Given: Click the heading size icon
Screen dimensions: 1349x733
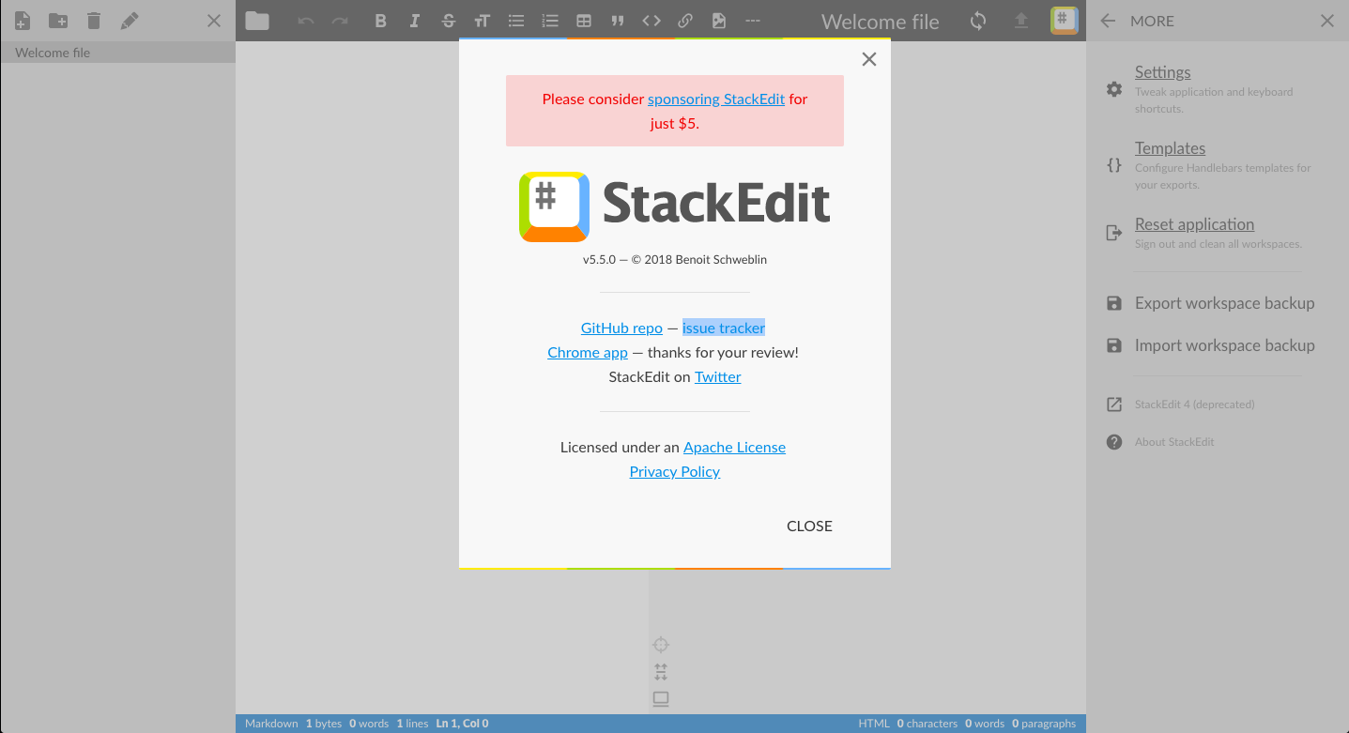Looking at the screenshot, I should (x=482, y=21).
